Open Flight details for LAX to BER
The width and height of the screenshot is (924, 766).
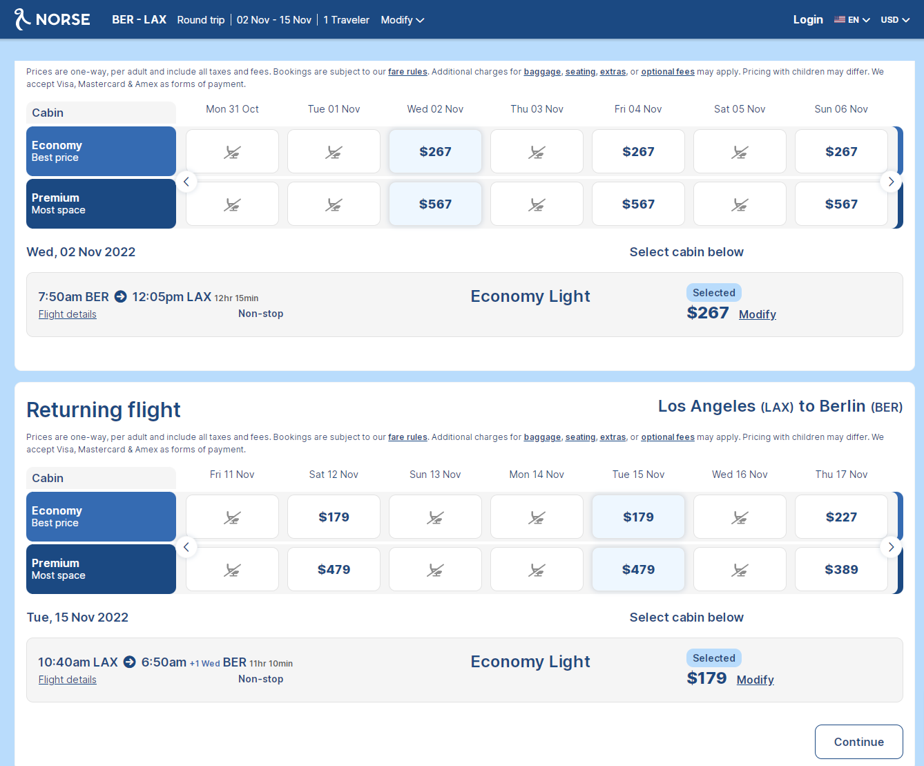click(67, 680)
